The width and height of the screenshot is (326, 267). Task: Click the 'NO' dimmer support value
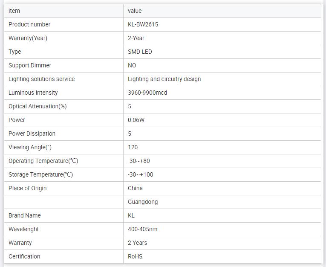[132, 65]
